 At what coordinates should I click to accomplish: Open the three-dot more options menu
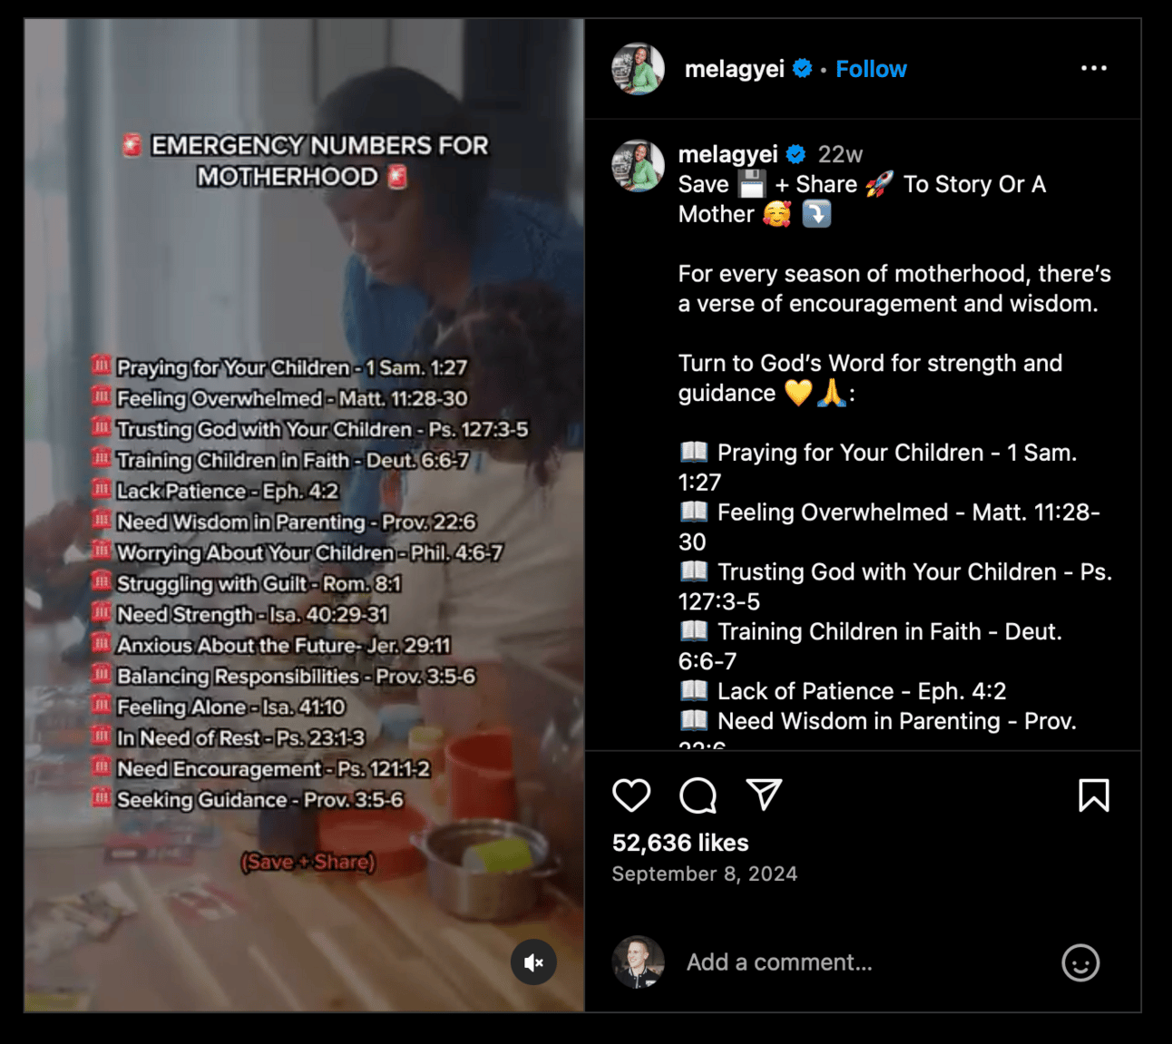click(1094, 68)
